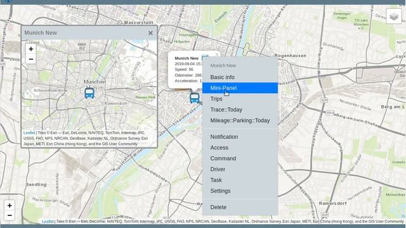Image resolution: width=406 pixels, height=228 pixels.
Task: Click the Sendling district label on map
Action: [36, 184]
